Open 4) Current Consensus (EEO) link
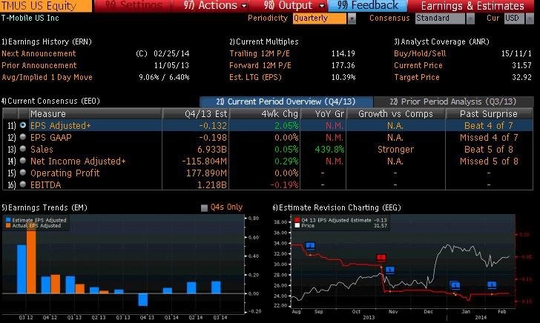 point(50,101)
